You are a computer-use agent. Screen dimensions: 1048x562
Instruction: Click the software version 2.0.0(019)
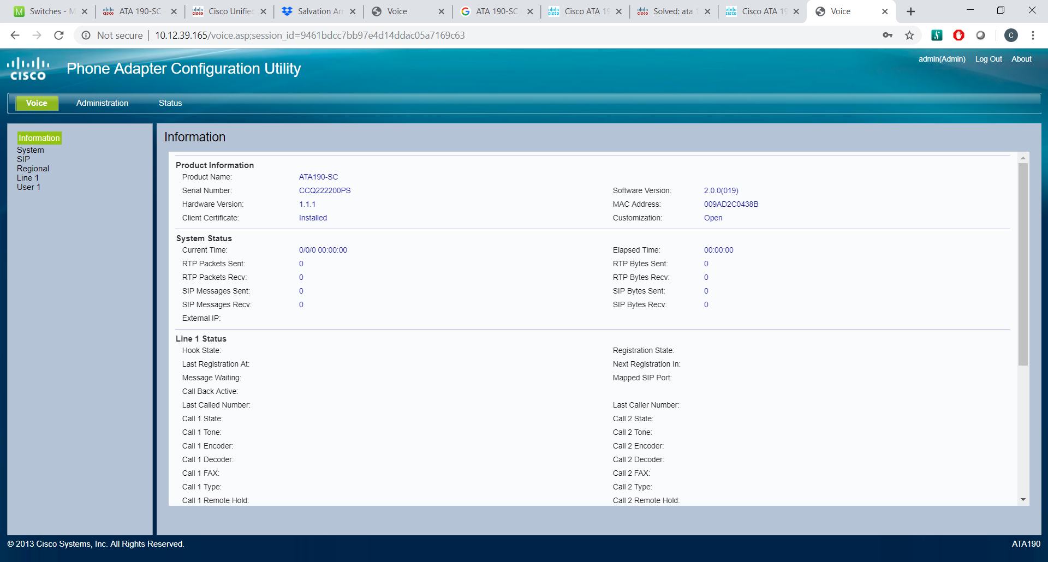tap(721, 190)
